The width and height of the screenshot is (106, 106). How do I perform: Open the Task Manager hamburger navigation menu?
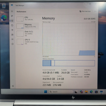12,11
